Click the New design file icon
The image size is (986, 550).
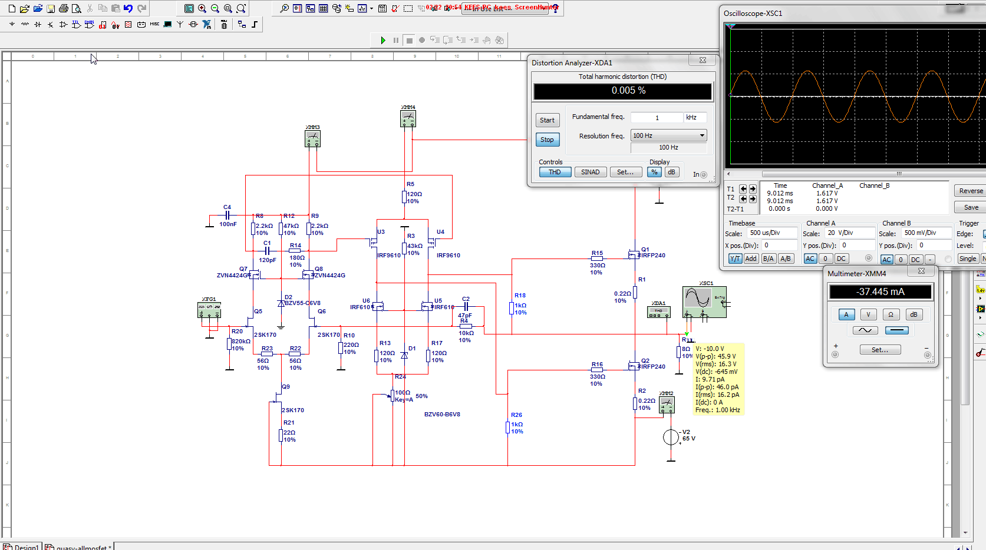click(11, 9)
